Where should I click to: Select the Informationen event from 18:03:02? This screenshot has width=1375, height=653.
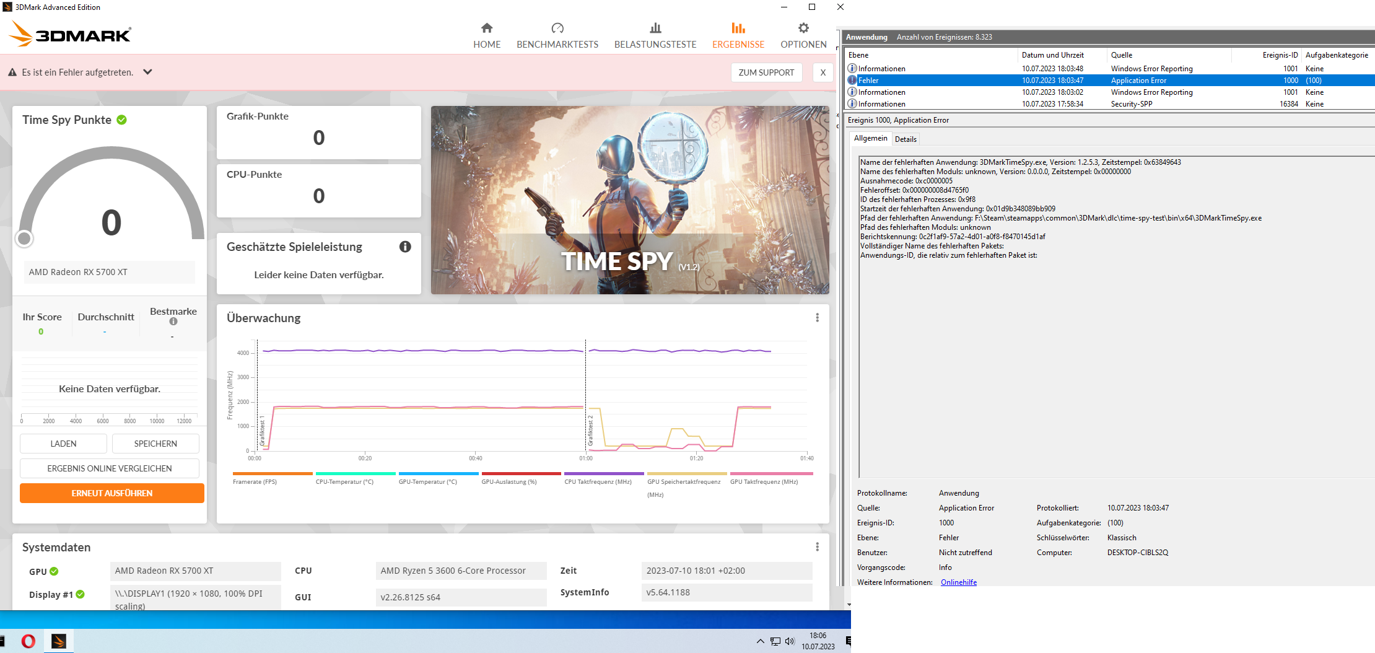coord(1110,92)
